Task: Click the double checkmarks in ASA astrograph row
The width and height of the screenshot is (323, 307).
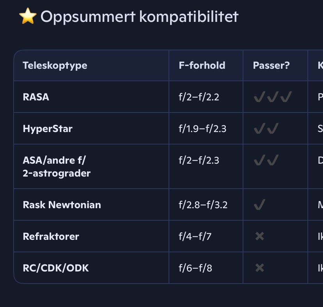Action: [266, 160]
